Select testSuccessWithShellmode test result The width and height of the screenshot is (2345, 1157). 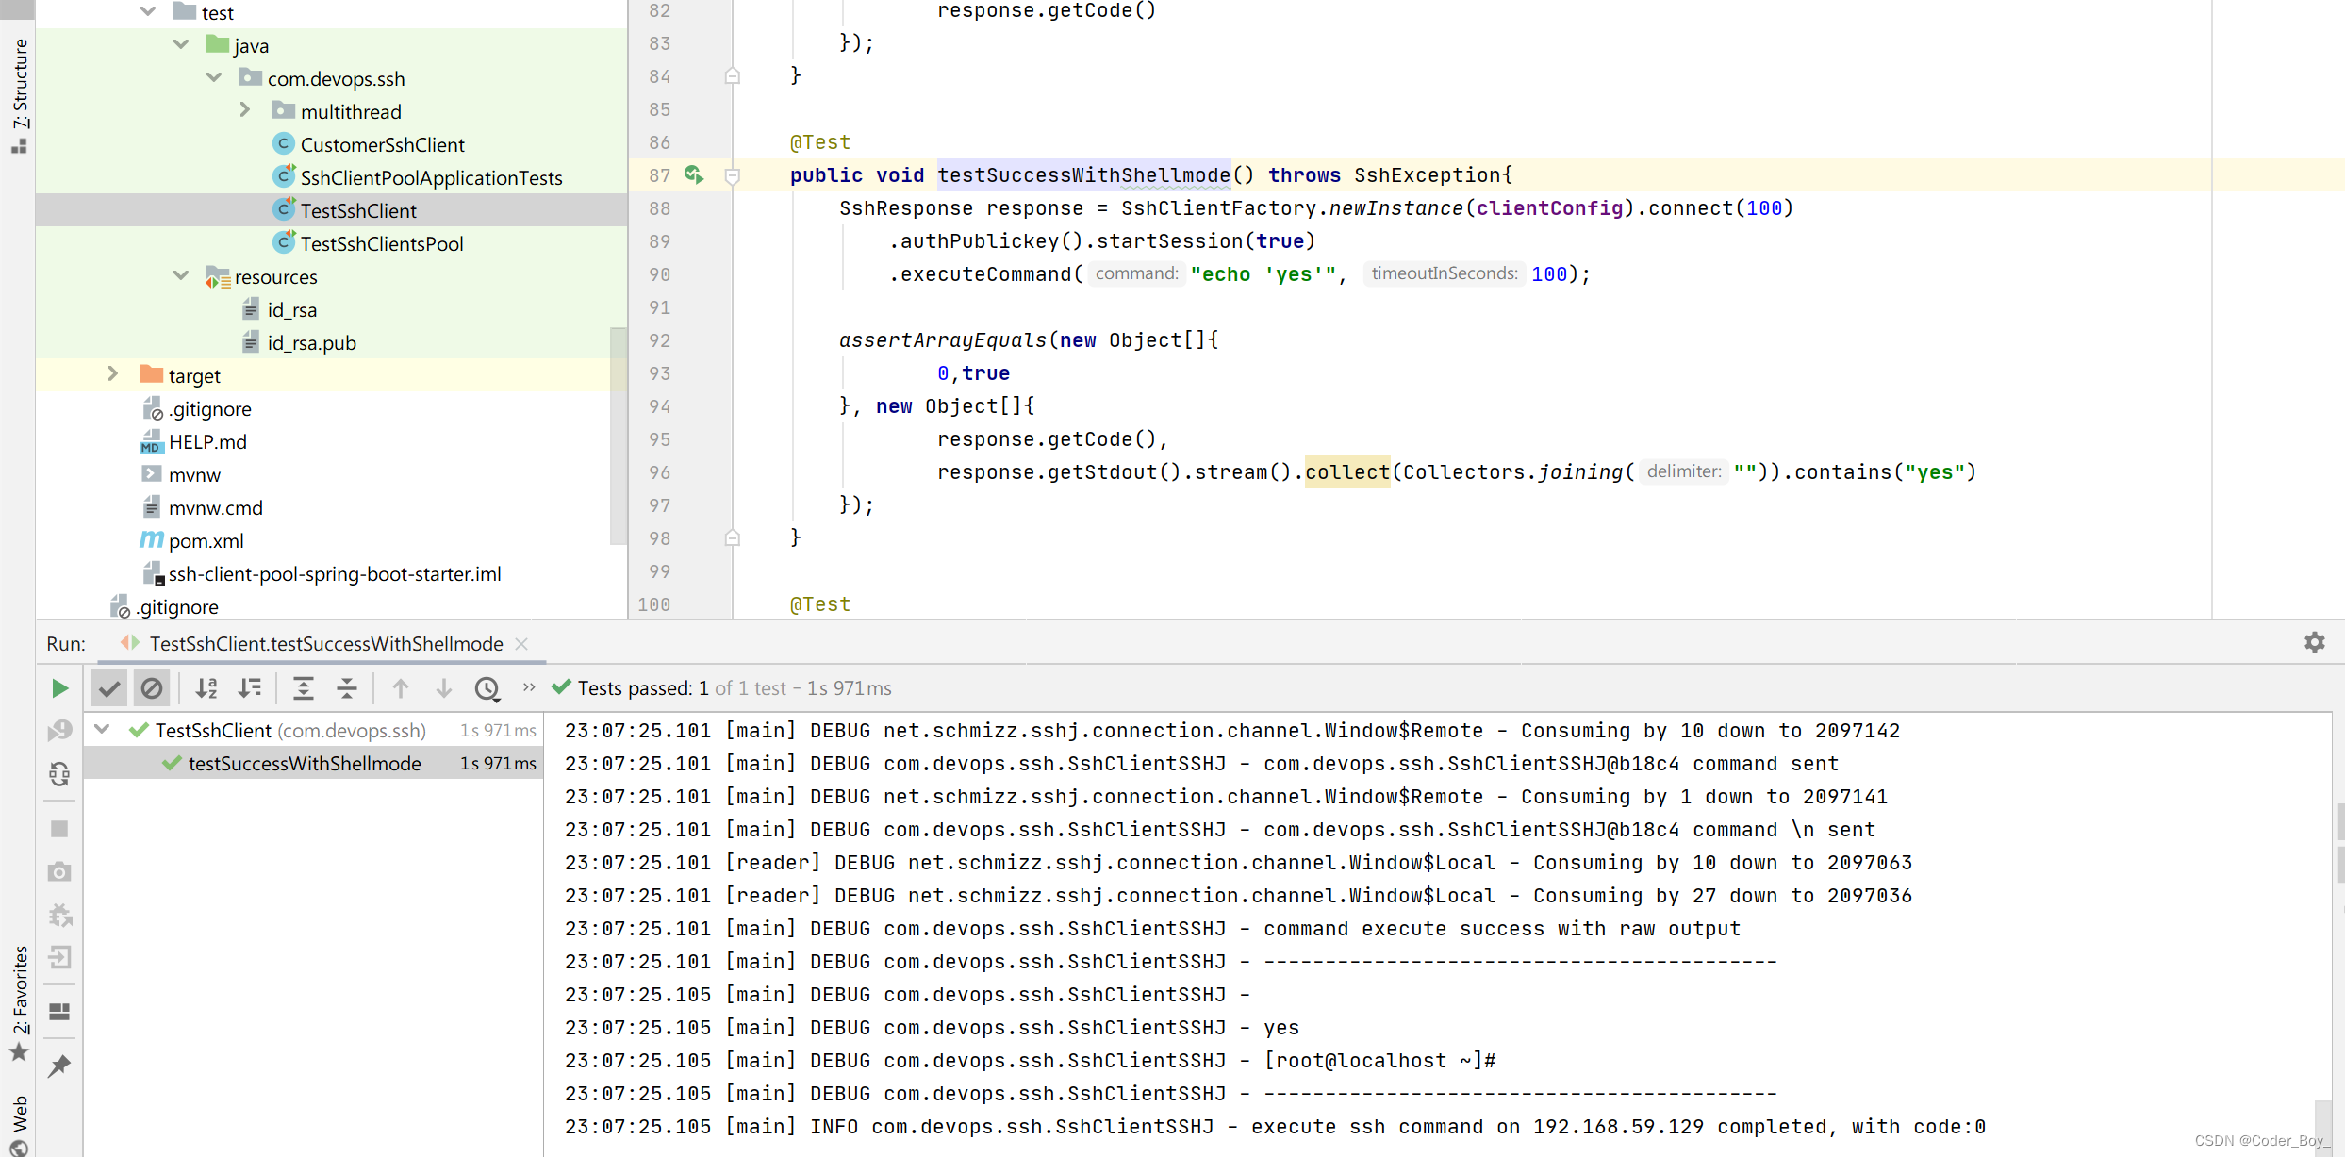304,763
